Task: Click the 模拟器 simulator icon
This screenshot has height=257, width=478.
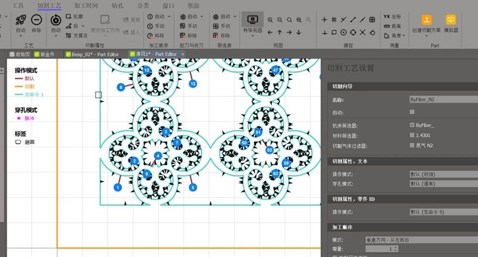Action: [450, 23]
